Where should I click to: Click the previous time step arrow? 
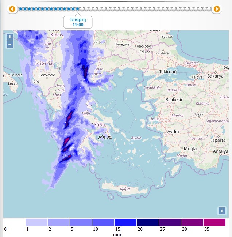point(12,9)
